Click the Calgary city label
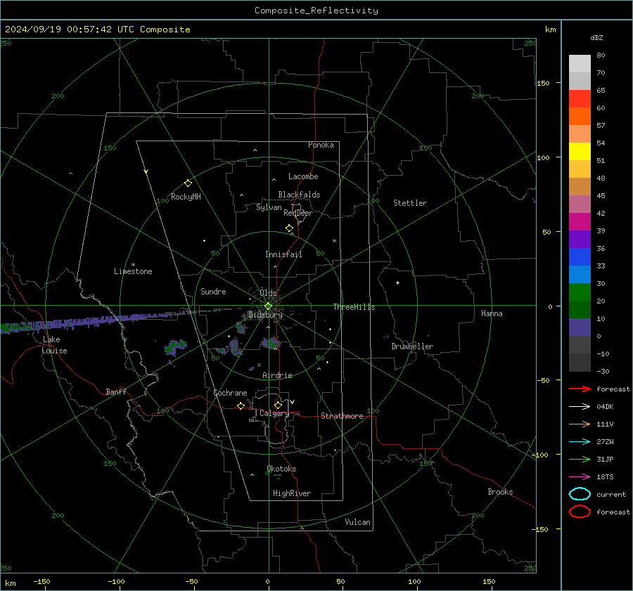 coord(274,413)
